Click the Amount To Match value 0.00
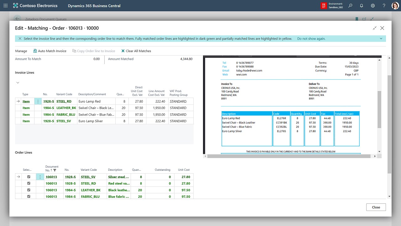The width and height of the screenshot is (401, 226). click(96, 59)
